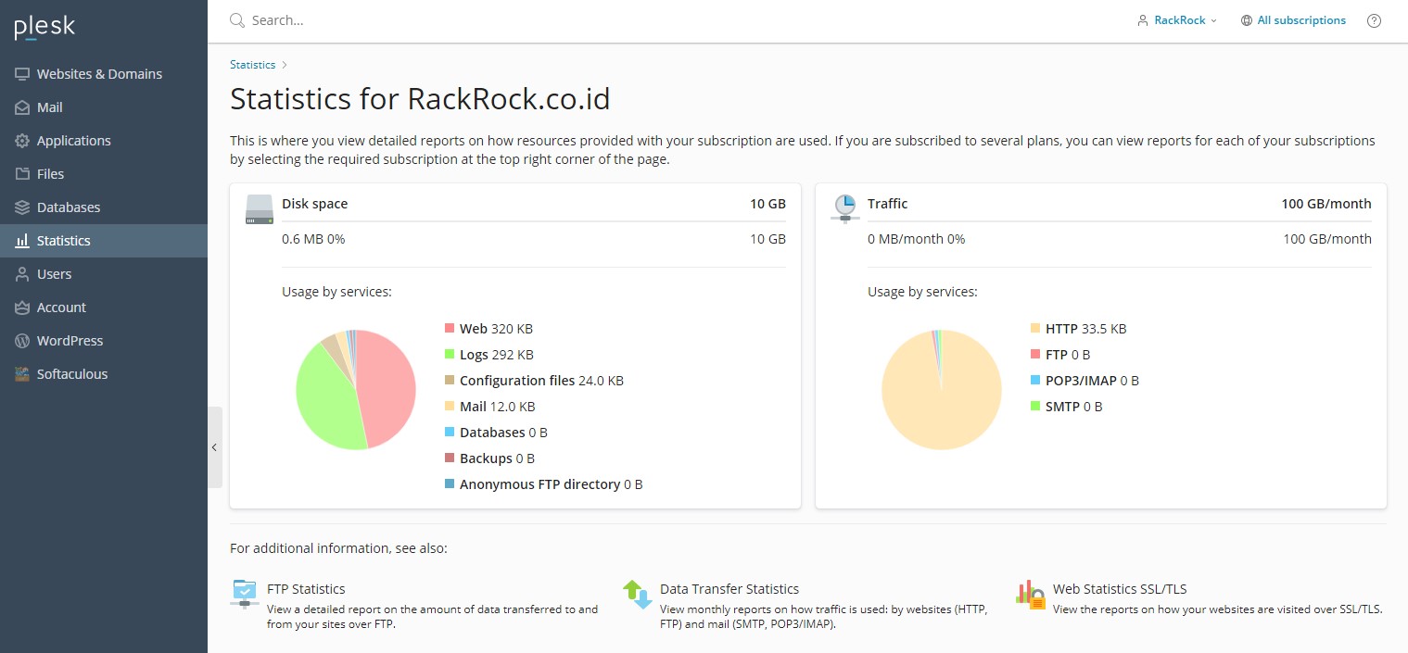Click the Logs green legend swatch
The image size is (1408, 653).
[450, 355]
